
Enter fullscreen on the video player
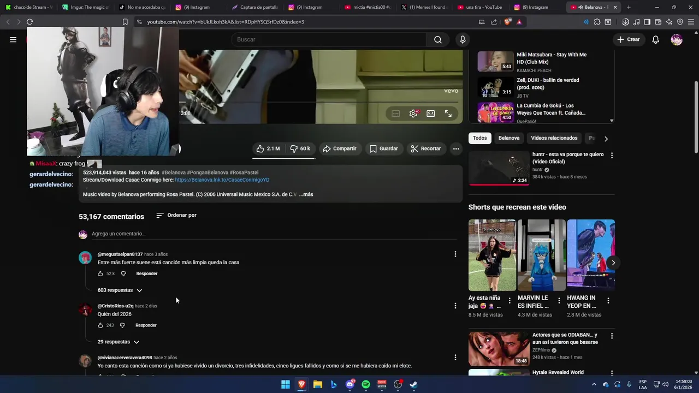tap(448, 114)
